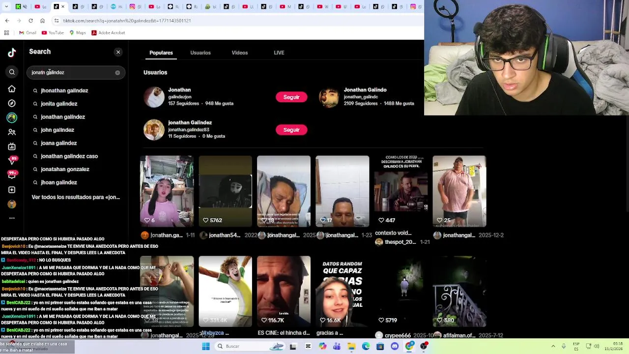Screen dimensions: 629x354
Task: Open thespot_20 author link
Action: click(x=400, y=242)
